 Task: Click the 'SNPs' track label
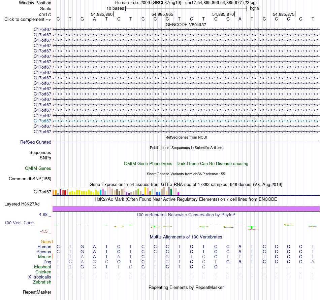(45, 158)
